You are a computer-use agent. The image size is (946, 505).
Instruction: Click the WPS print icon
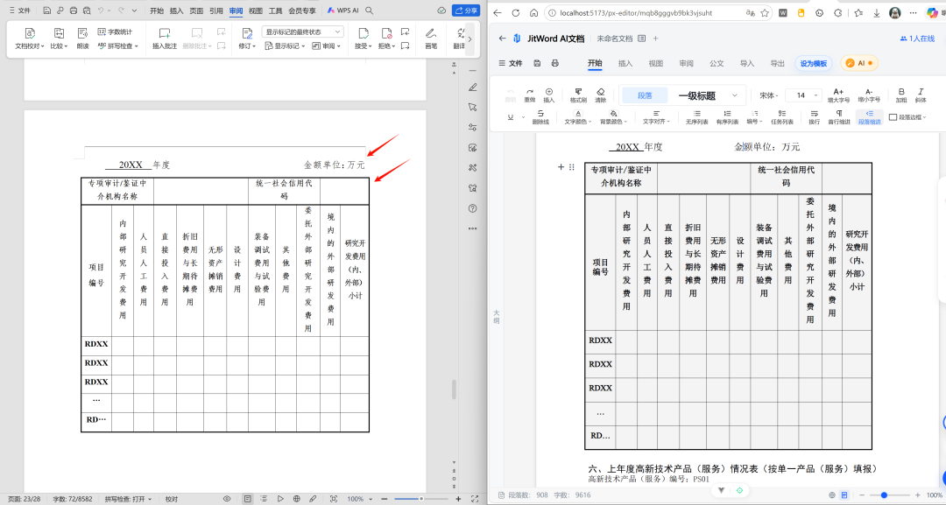pyautogui.click(x=73, y=11)
